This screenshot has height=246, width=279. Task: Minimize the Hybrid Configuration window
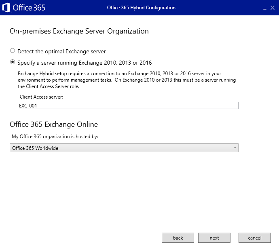[264, 8]
